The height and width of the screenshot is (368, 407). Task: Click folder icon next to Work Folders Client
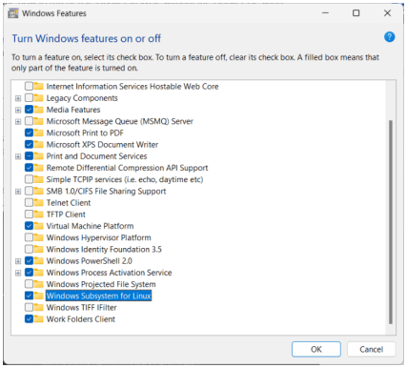39,319
